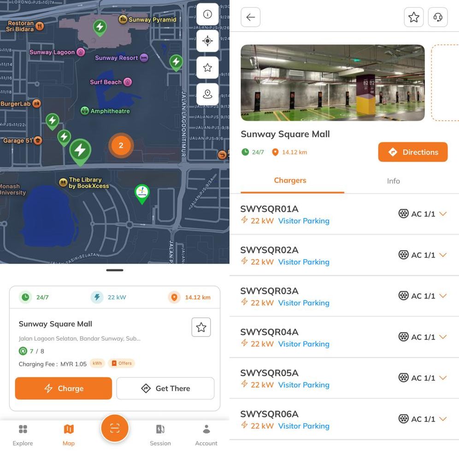This screenshot has height=469, width=459.
Task: Expand SWYSQR06A charger chevron
Action: 443,419
